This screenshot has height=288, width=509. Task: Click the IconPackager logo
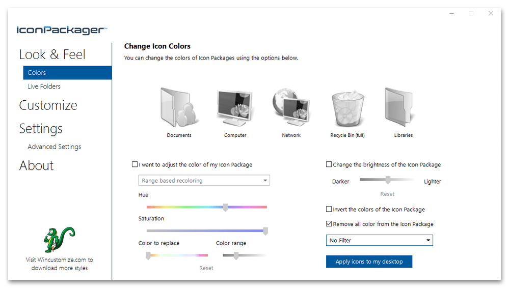coord(62,30)
